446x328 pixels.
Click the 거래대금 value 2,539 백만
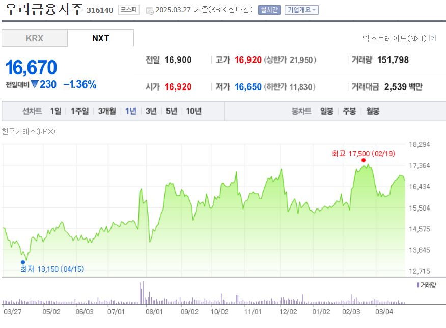[x=403, y=87]
